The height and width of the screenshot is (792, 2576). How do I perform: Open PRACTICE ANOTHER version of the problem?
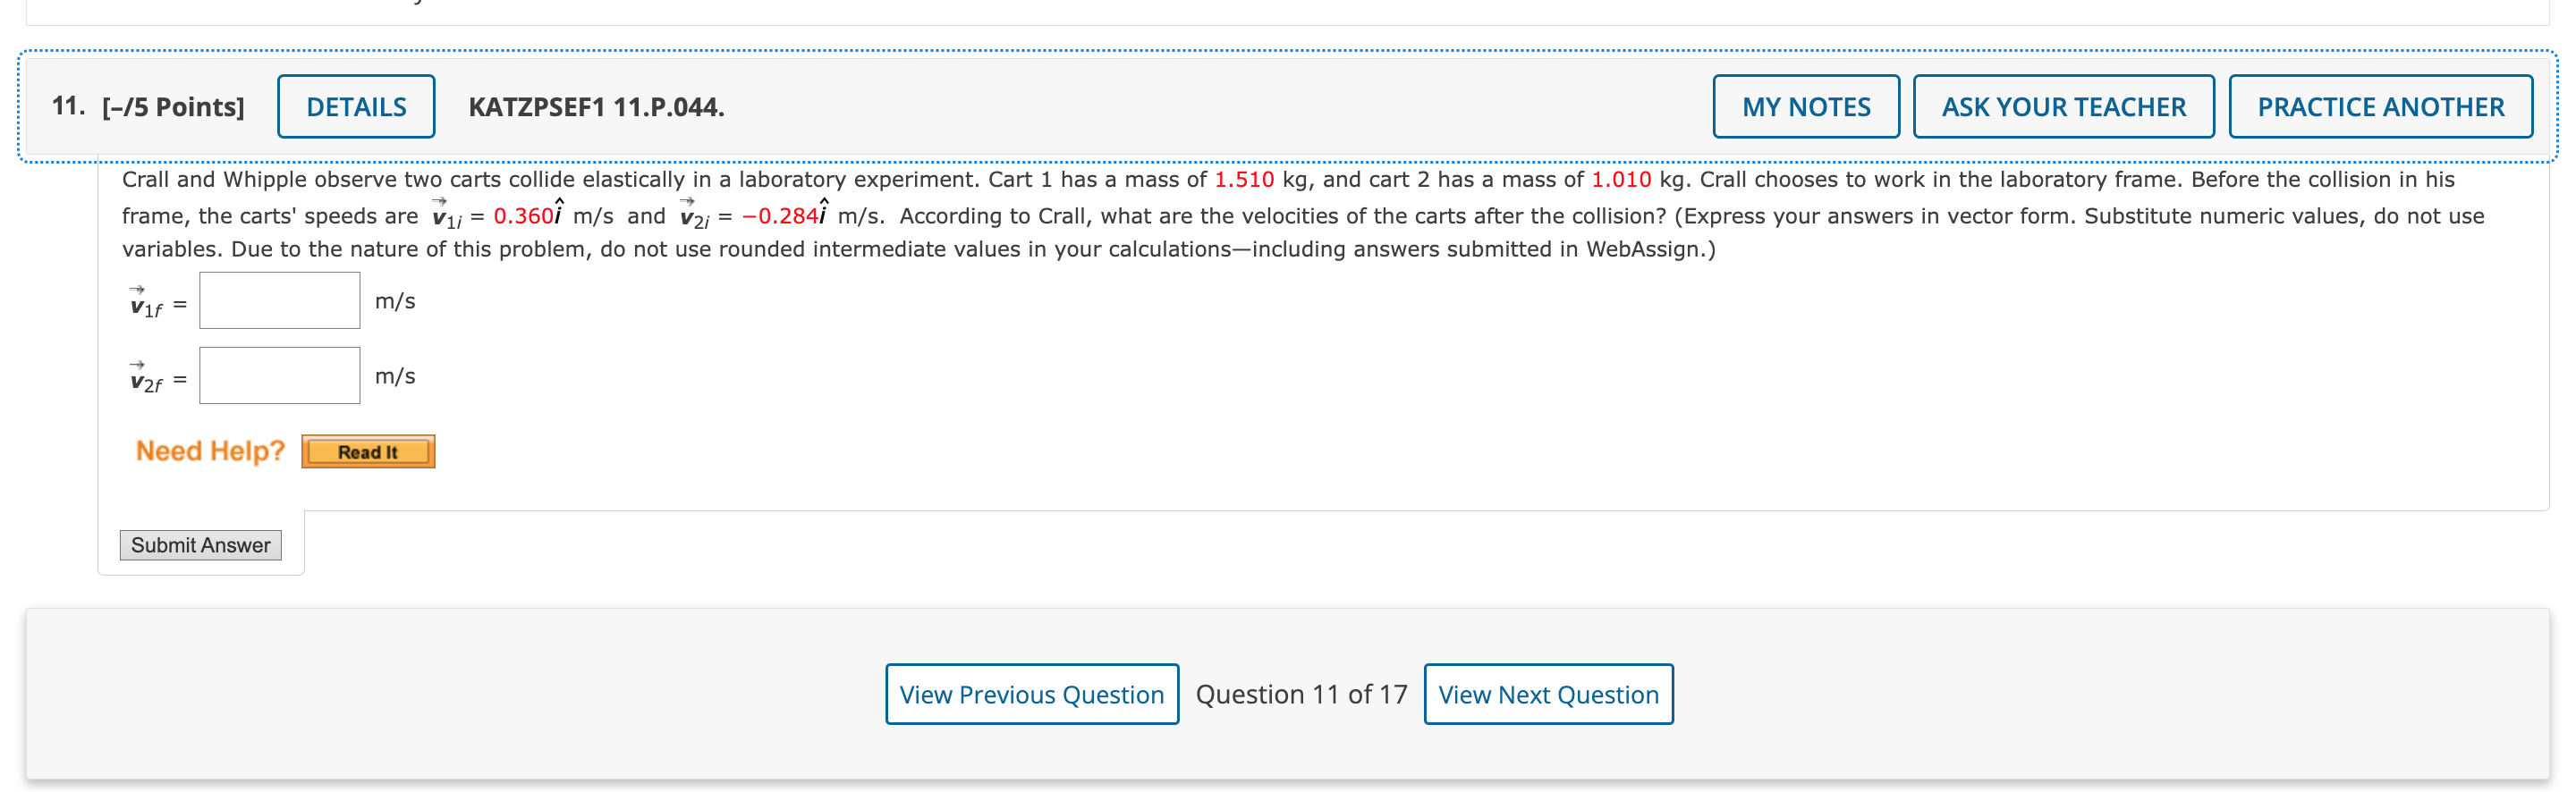[2380, 106]
